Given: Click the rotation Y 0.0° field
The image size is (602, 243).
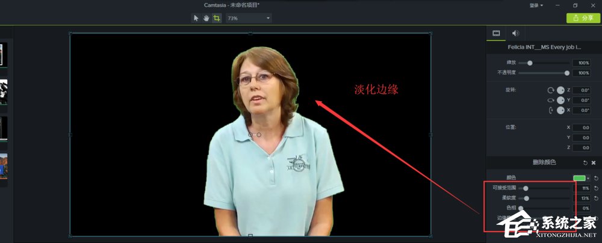Looking at the screenshot, I should pyautogui.click(x=582, y=100).
